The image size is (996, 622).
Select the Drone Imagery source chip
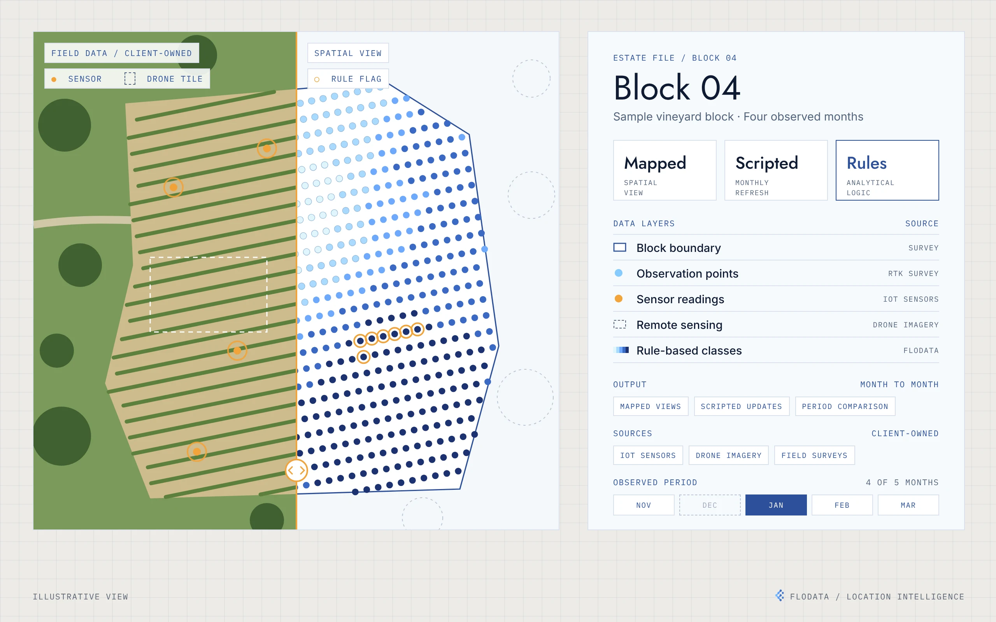(728, 455)
